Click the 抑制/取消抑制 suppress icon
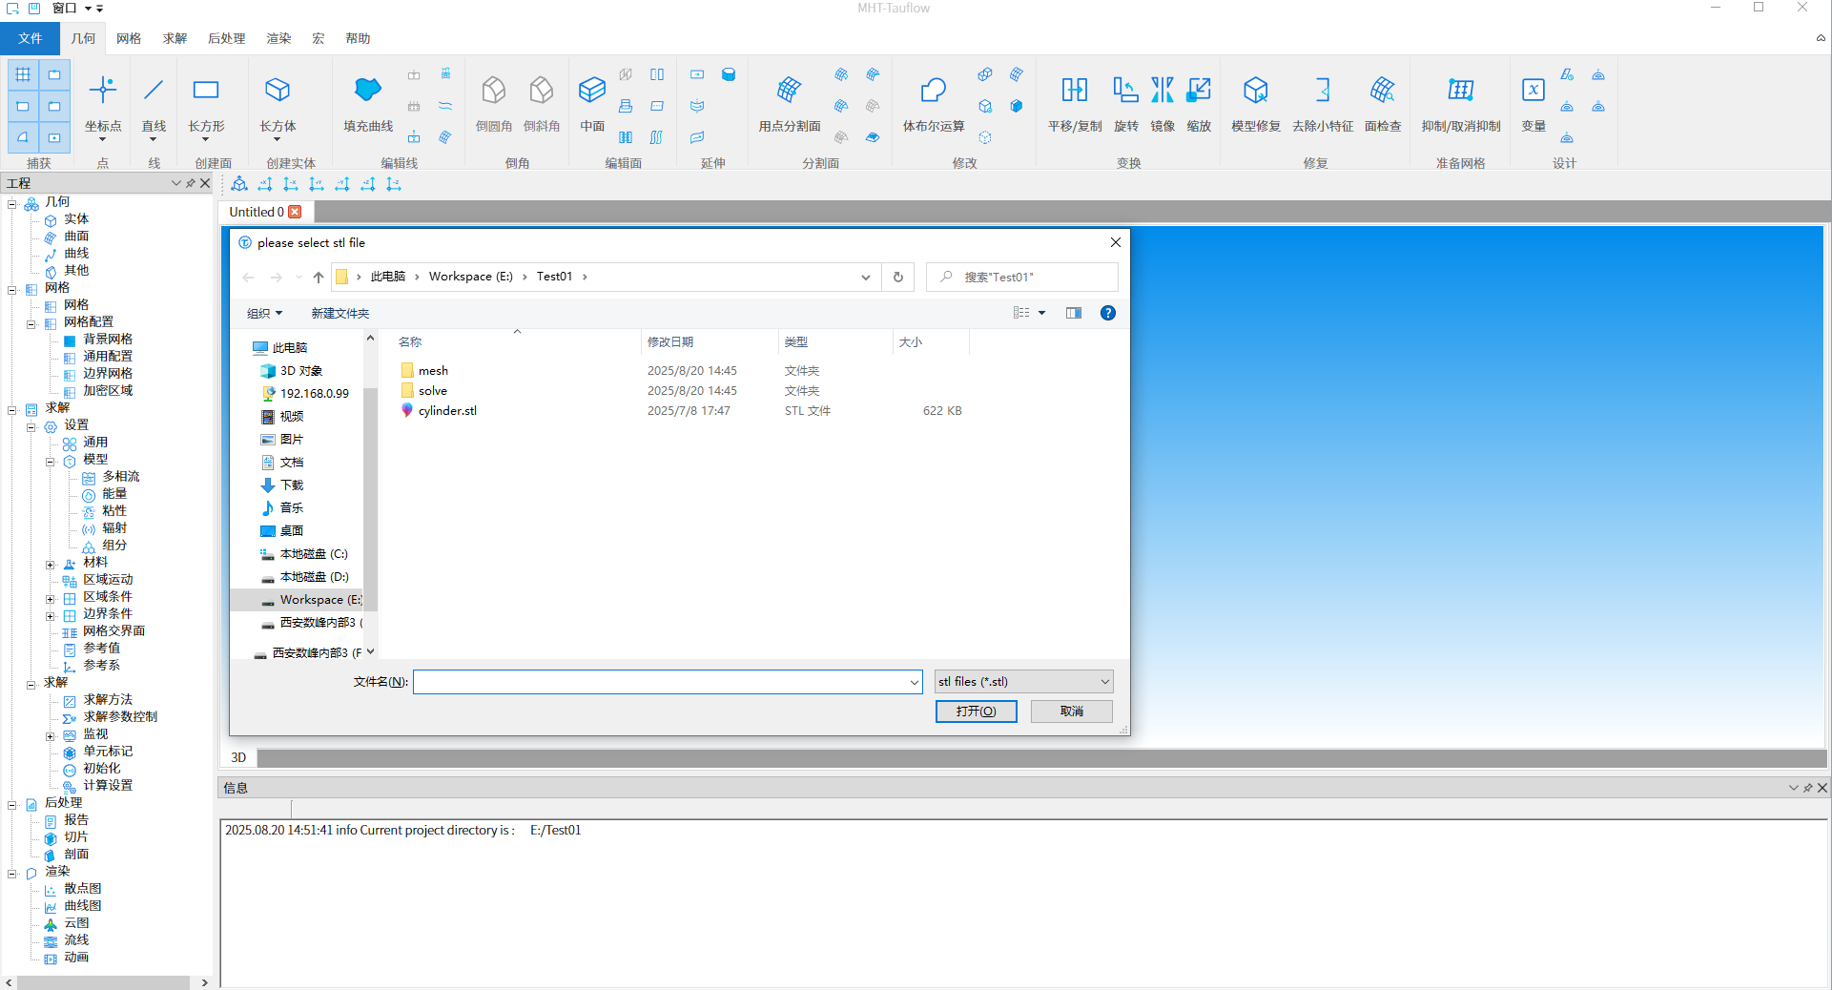1832x990 pixels. coord(1460,92)
